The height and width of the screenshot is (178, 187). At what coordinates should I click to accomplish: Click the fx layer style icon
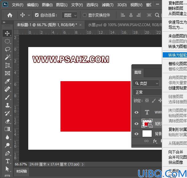155,141
